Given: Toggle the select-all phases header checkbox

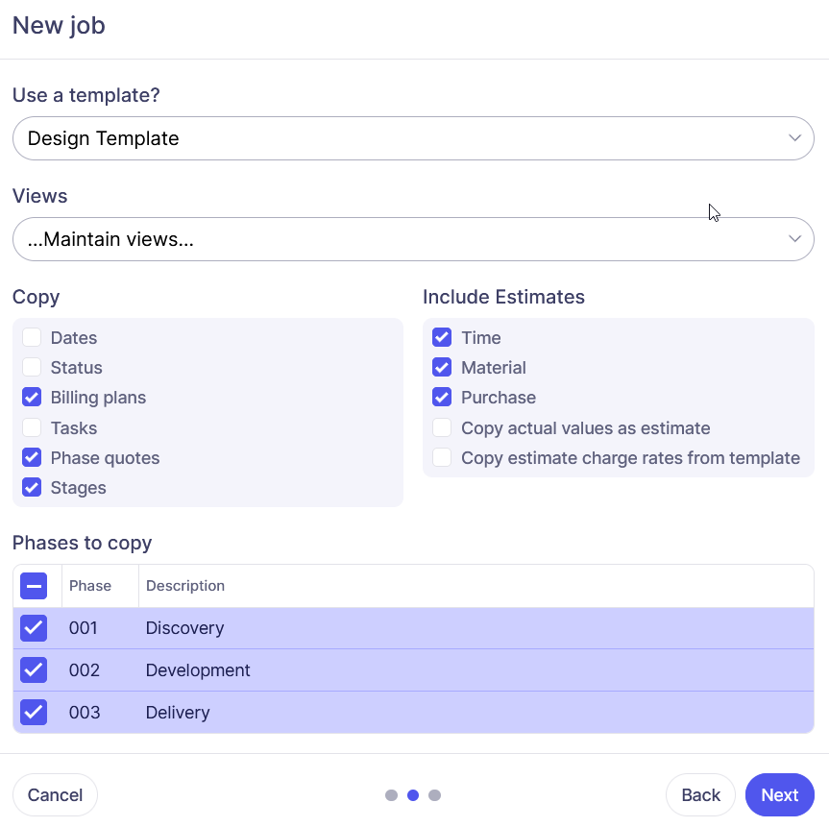Looking at the screenshot, I should (34, 586).
